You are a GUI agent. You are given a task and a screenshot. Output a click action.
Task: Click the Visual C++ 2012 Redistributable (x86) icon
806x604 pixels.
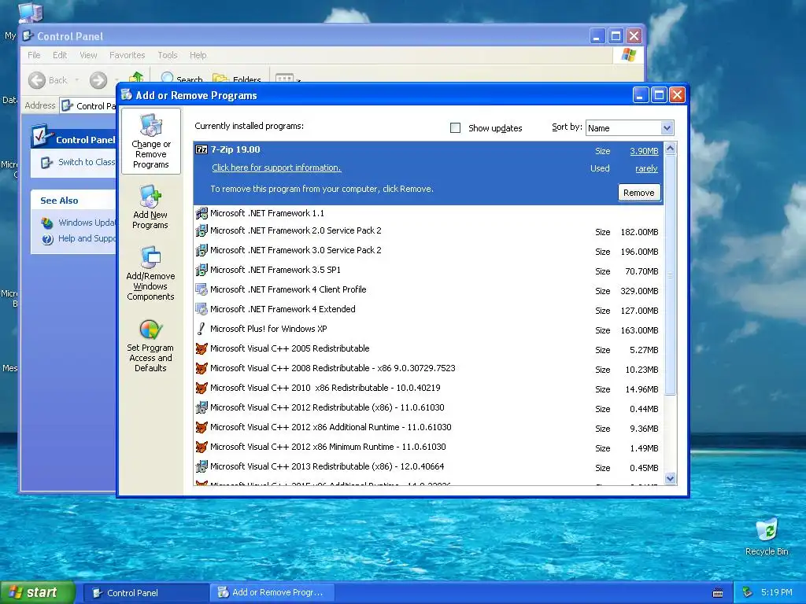(x=201, y=407)
